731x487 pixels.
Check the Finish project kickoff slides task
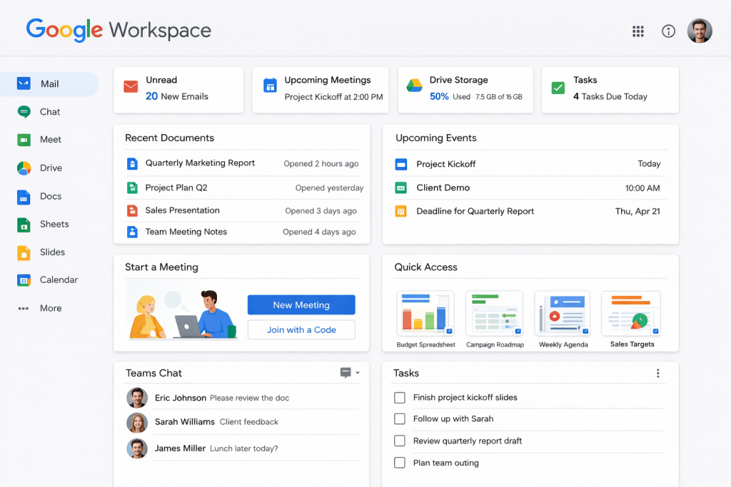pos(400,398)
